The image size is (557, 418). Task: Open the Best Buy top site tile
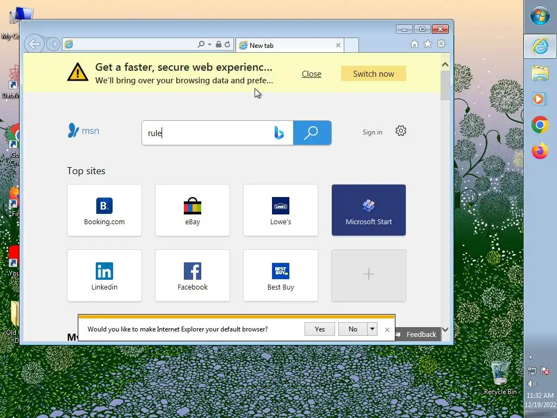pyautogui.click(x=281, y=275)
